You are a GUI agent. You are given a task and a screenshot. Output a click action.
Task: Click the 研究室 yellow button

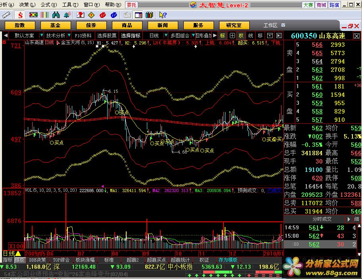pyautogui.click(x=234, y=25)
